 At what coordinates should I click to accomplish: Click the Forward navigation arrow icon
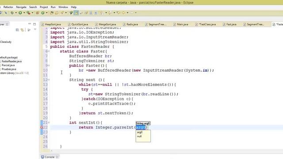(x=132, y=13)
